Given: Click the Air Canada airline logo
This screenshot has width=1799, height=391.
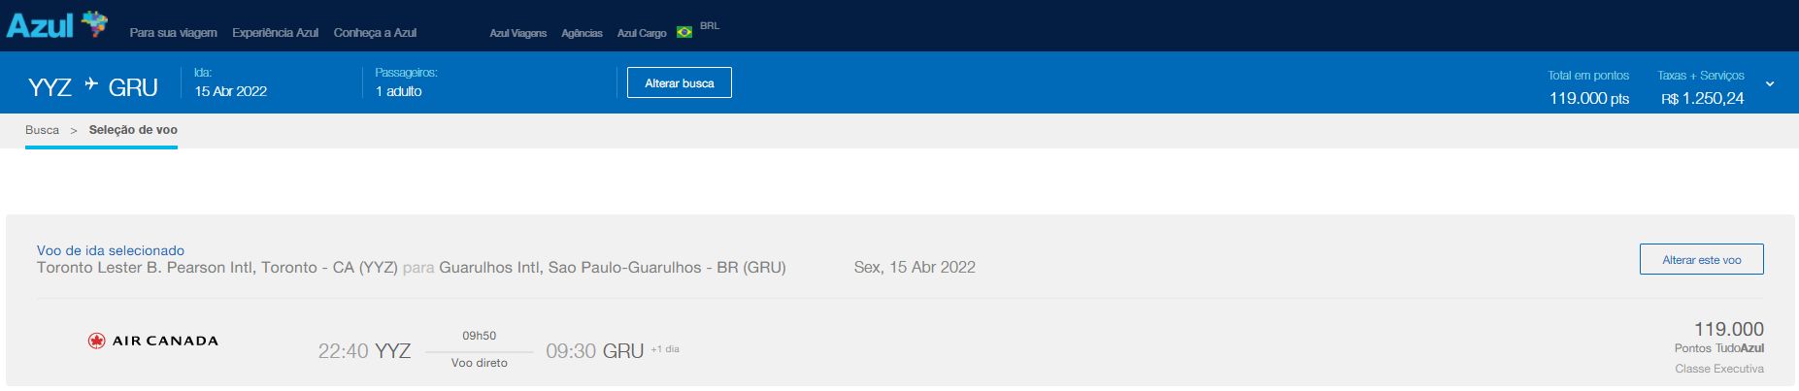Looking at the screenshot, I should pos(152,341).
